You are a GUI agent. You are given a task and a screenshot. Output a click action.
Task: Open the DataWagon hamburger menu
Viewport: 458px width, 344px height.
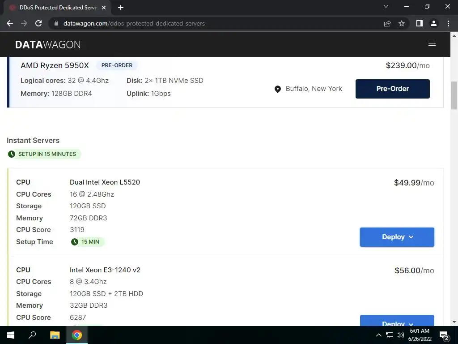pyautogui.click(x=432, y=43)
